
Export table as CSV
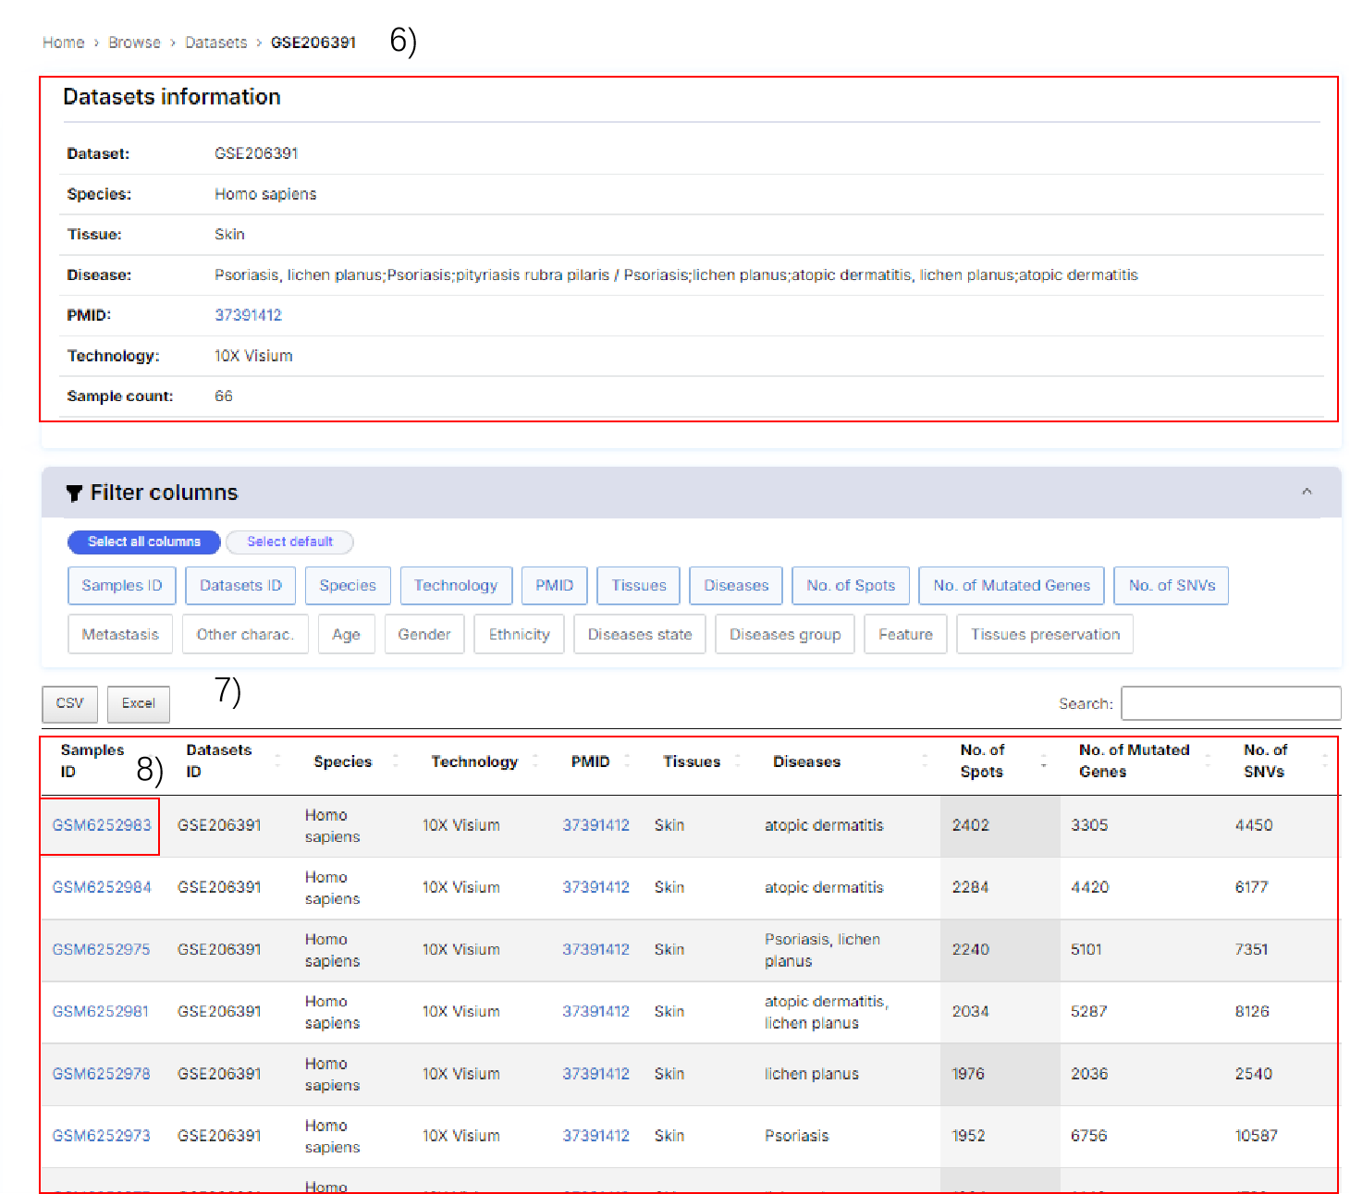pyautogui.click(x=69, y=704)
